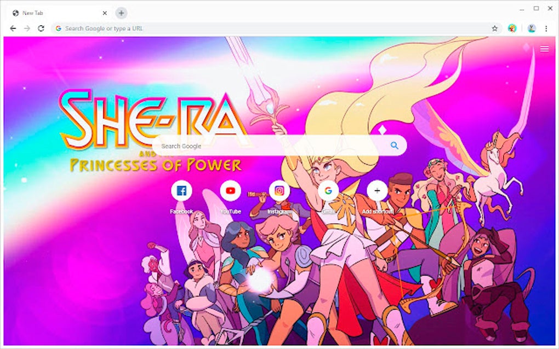The image size is (559, 349).
Task: Click the browser address bar
Action: pos(219,28)
